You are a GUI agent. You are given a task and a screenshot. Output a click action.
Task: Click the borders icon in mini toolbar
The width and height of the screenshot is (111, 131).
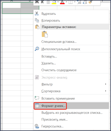coord(71,2)
